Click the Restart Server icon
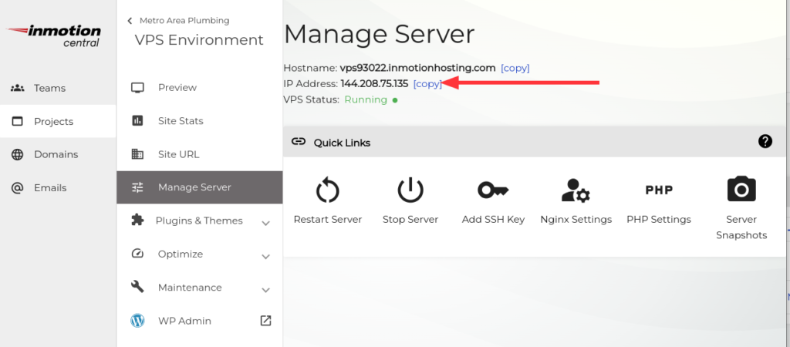Viewport: 790px width, 347px height. pyautogui.click(x=327, y=190)
